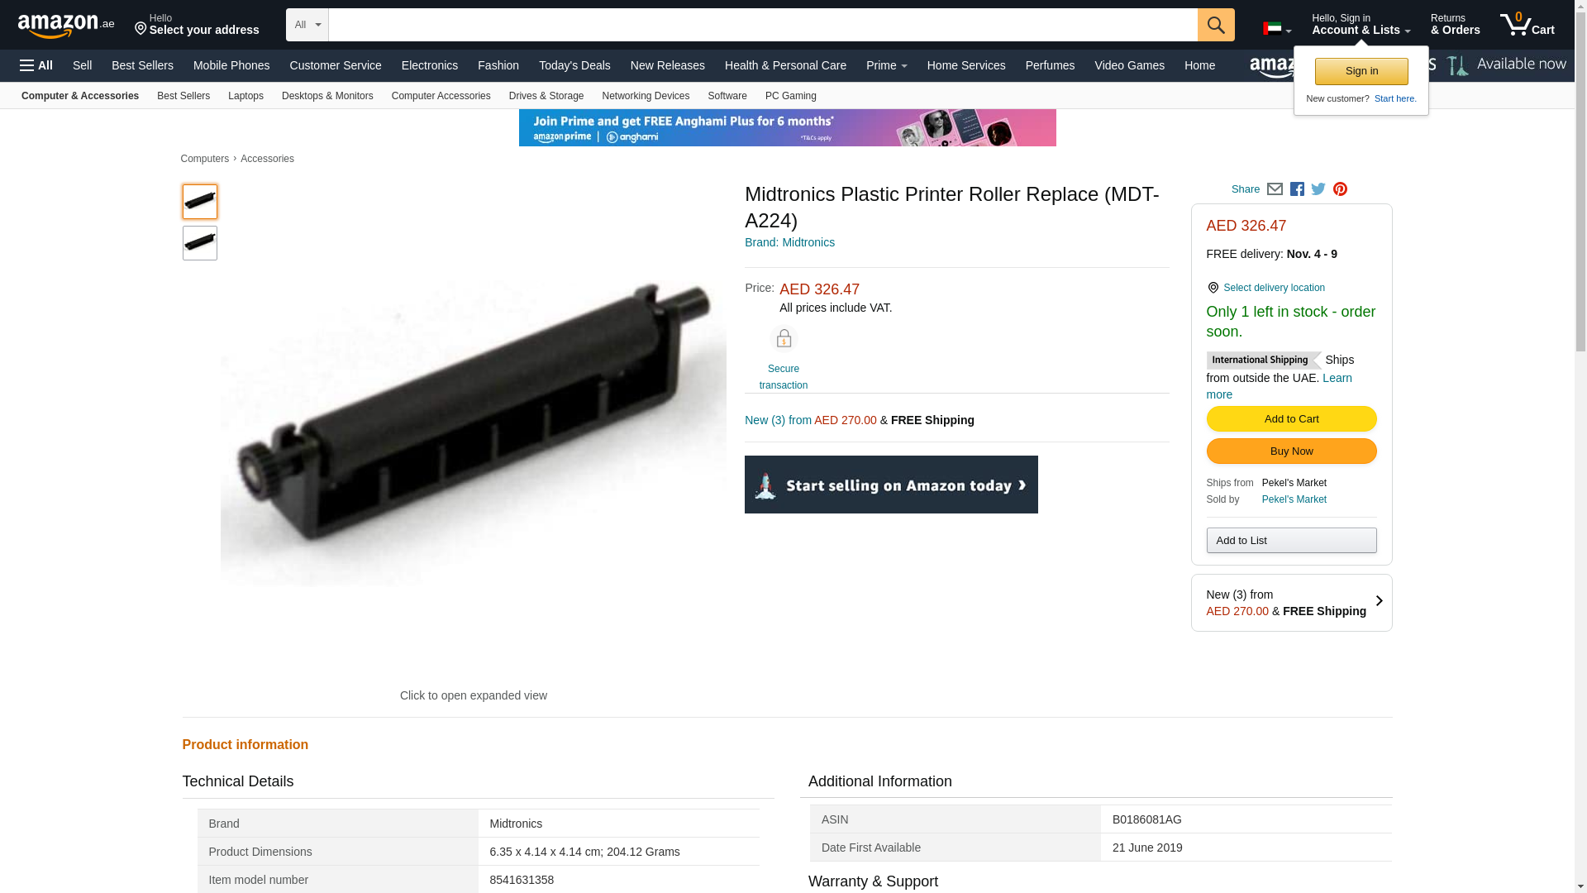Screen dimensions: 1587x893
Task: Open the shopping cart
Action: [x=1527, y=25]
